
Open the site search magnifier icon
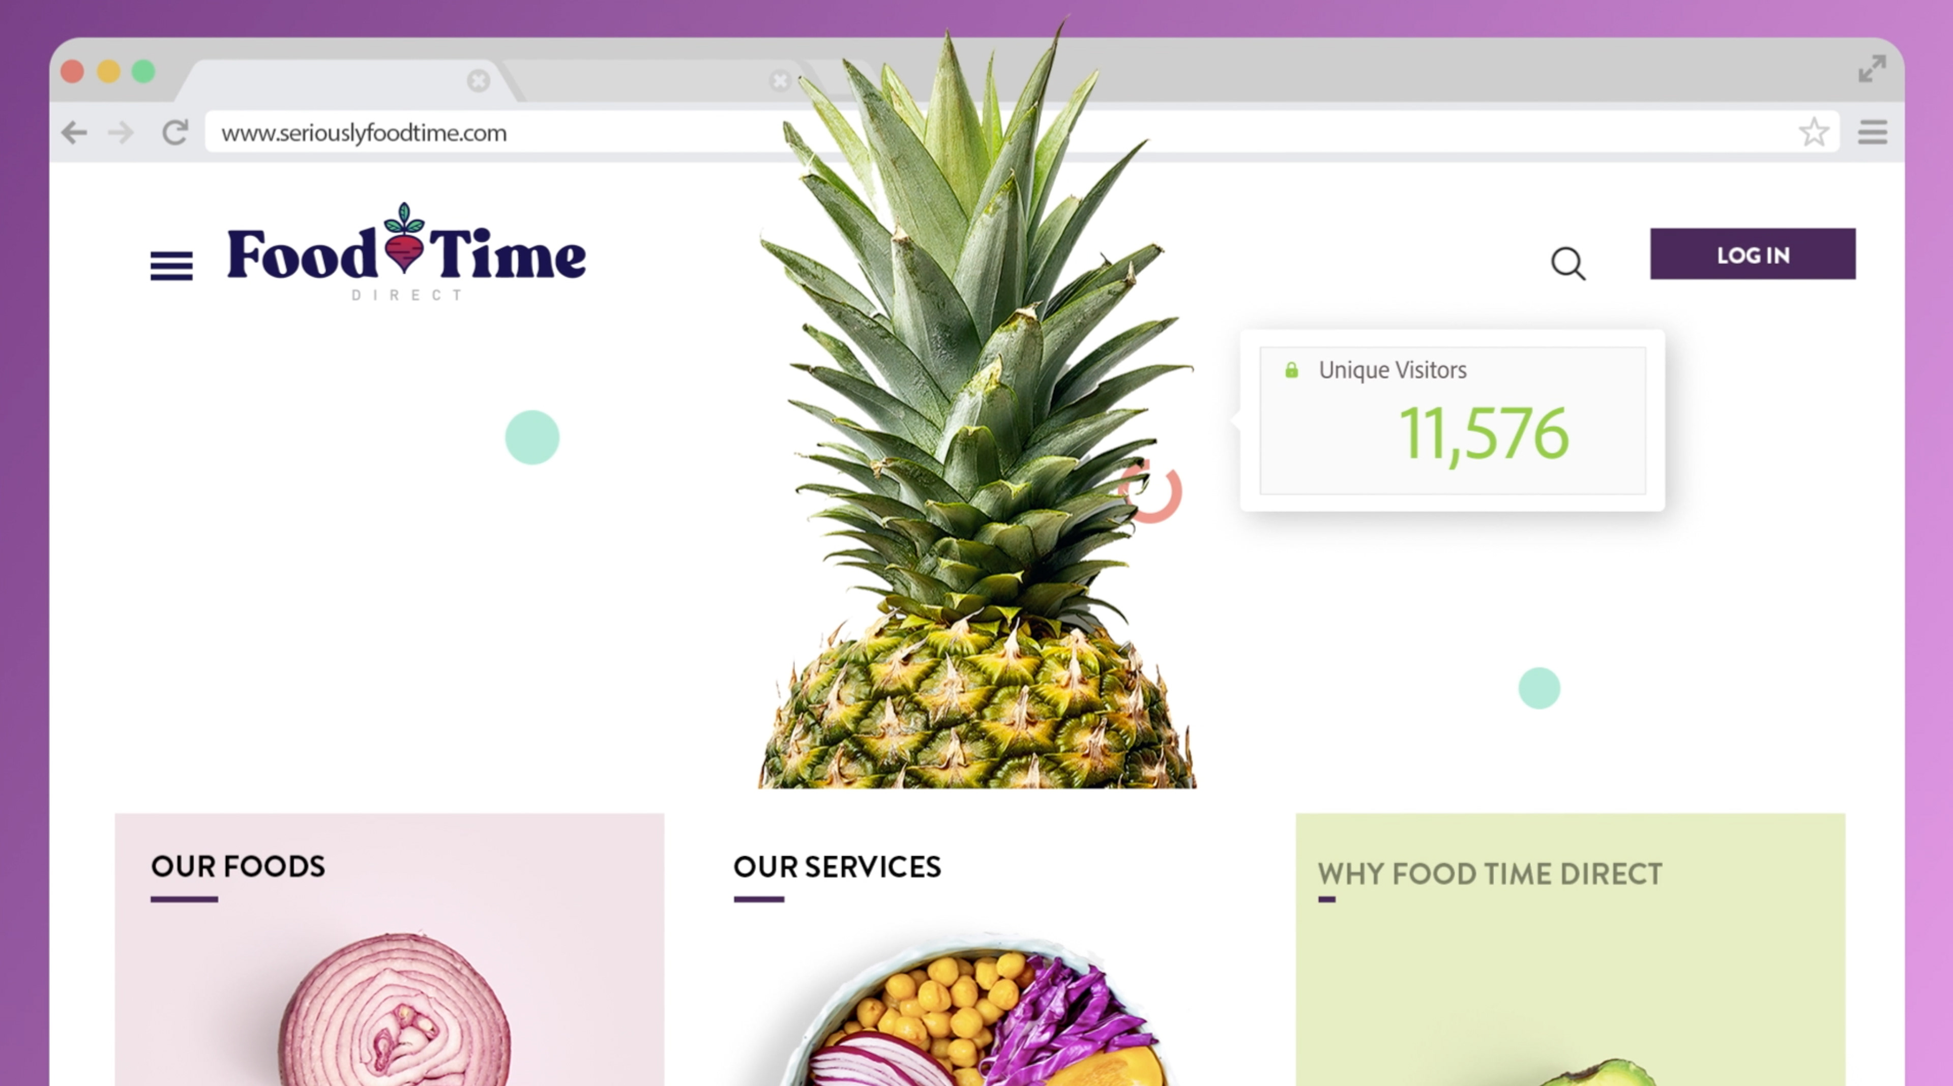[1568, 264]
